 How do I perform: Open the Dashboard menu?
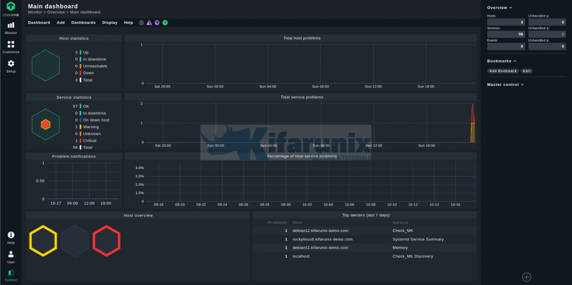tap(39, 23)
